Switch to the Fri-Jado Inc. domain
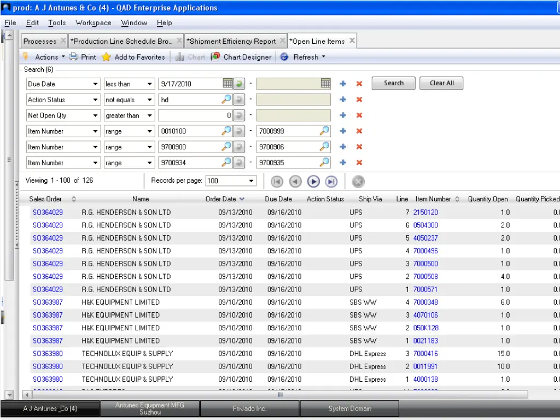560x420 pixels. pos(249,409)
